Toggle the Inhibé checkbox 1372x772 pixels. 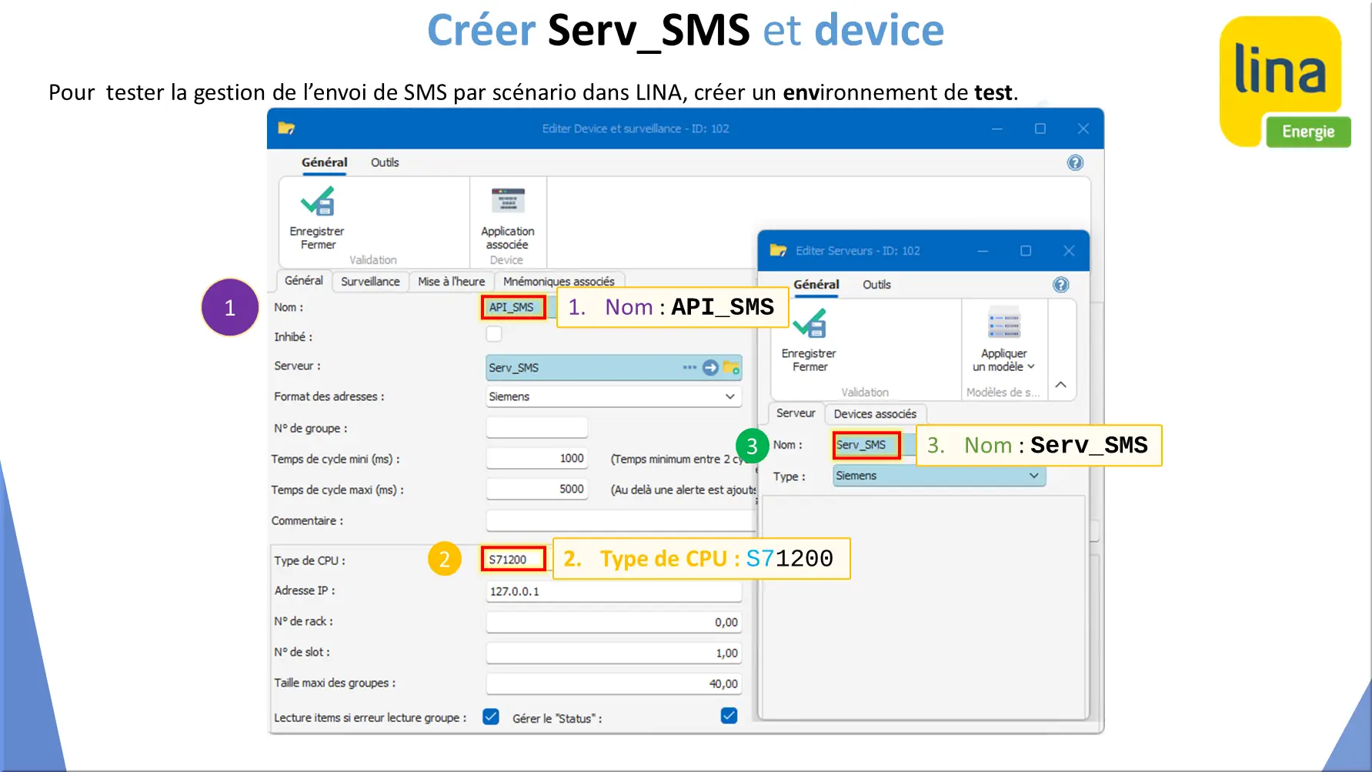[x=494, y=334]
